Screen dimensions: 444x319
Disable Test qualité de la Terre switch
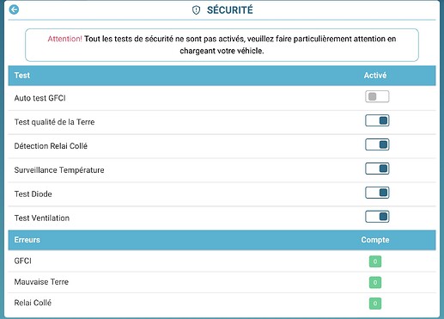tap(377, 120)
